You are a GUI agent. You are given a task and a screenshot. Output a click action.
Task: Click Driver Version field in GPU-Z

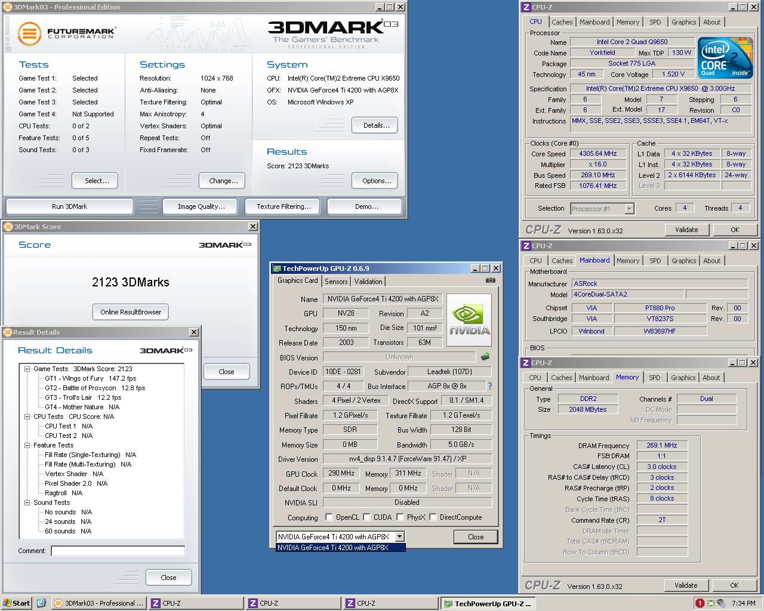(407, 459)
